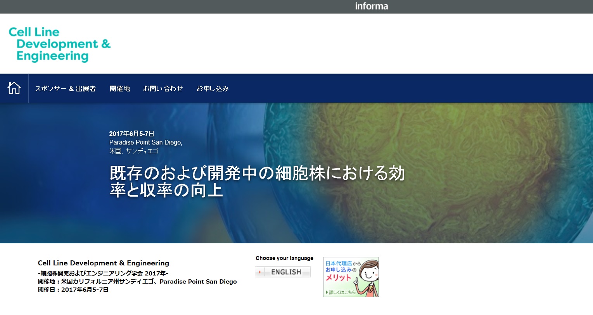This screenshot has width=593, height=315.
Task: Click the informa brand logo
Action: tap(372, 6)
